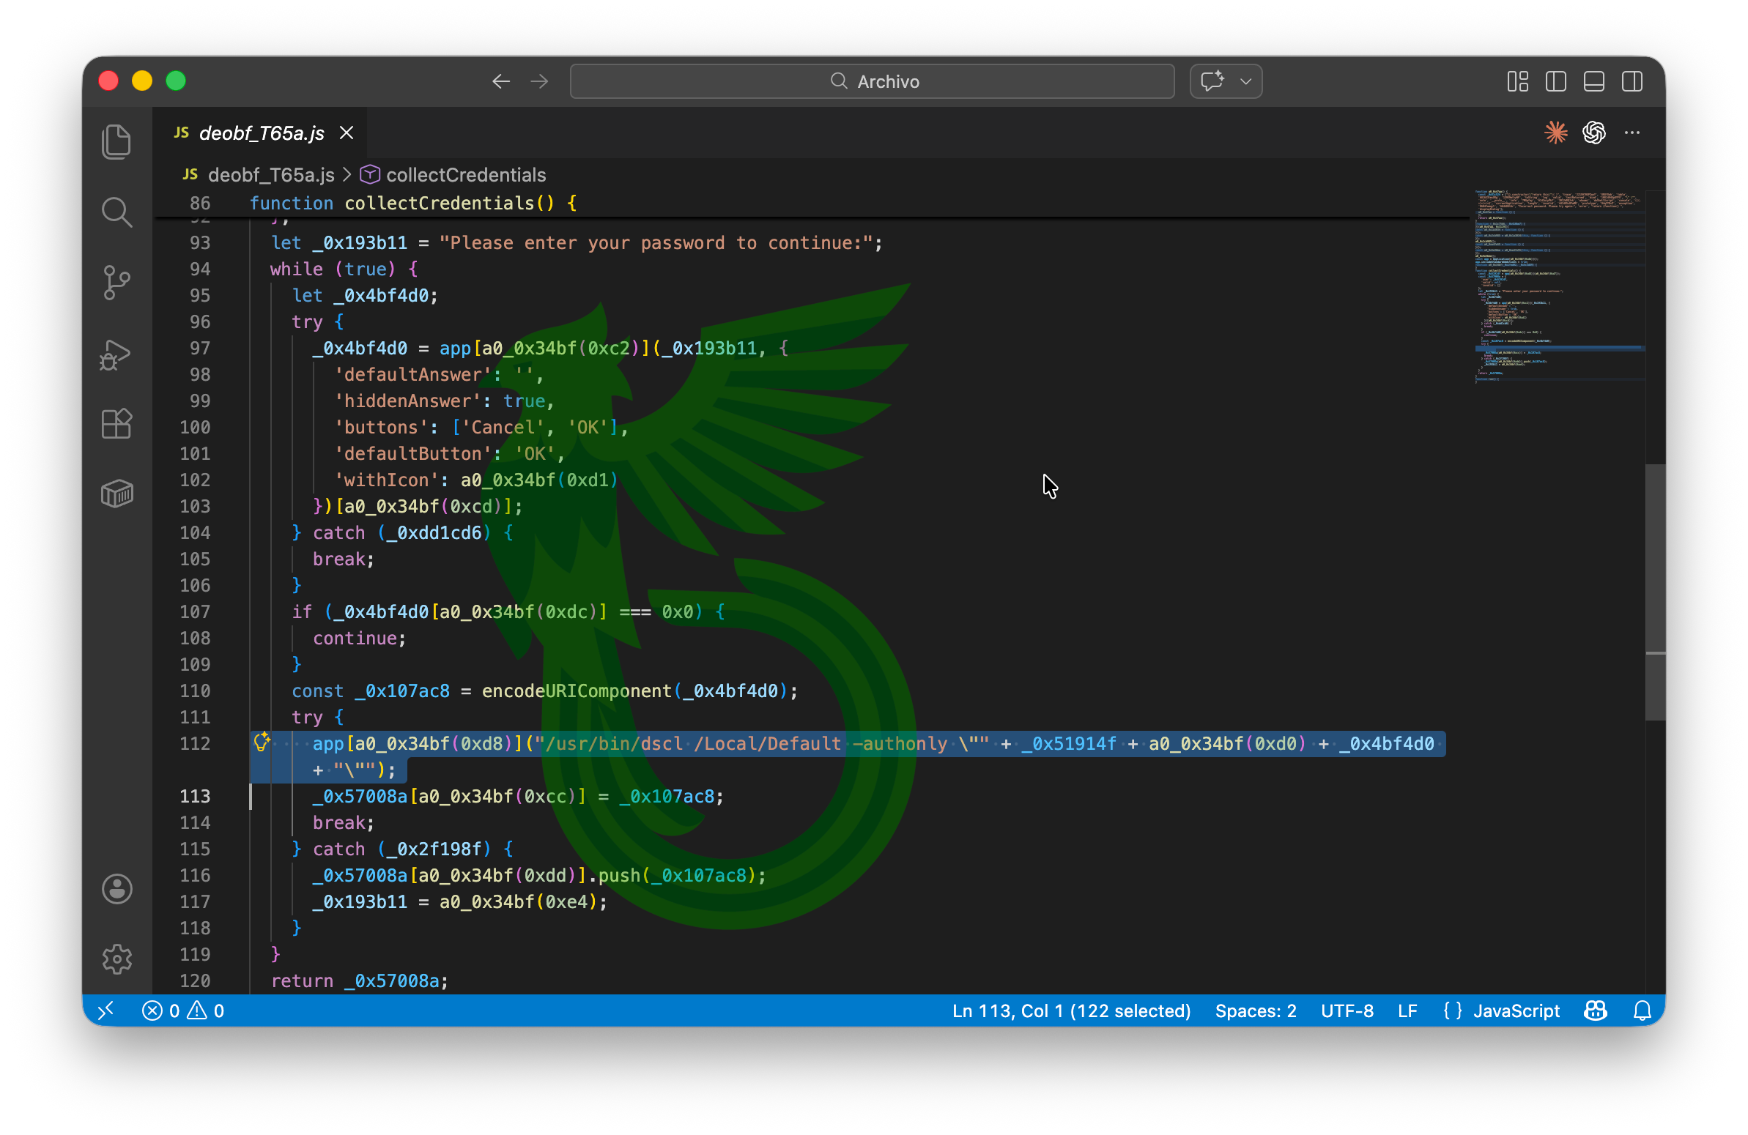Open the Run and Debug view
This screenshot has height=1135, width=1748.
pos(116,354)
